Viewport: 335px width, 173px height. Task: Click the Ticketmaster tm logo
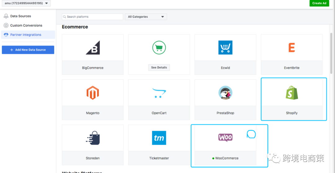pyautogui.click(x=159, y=138)
